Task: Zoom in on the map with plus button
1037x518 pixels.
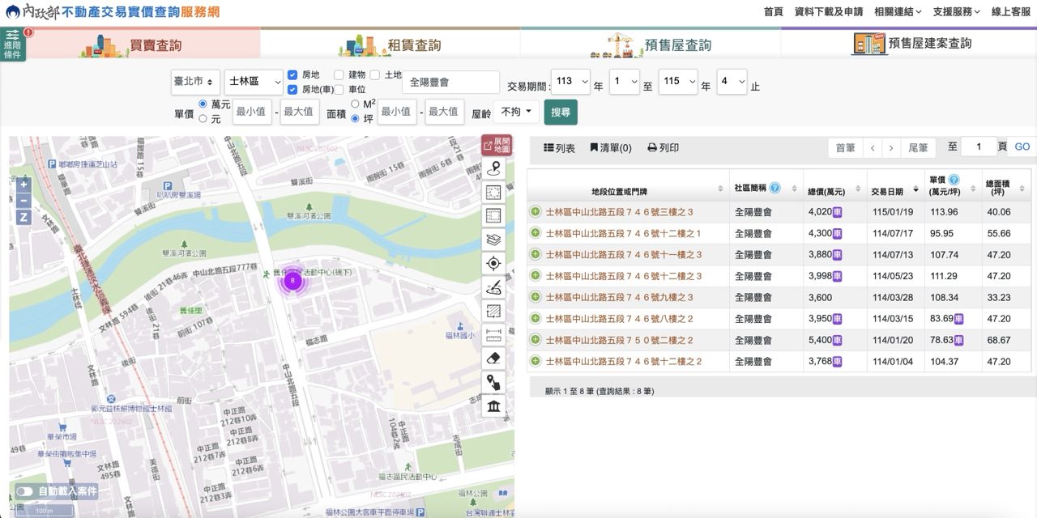Action: click(23, 184)
